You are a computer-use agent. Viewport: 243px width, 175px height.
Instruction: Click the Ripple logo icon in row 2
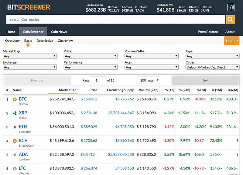pyautogui.click(x=15, y=113)
